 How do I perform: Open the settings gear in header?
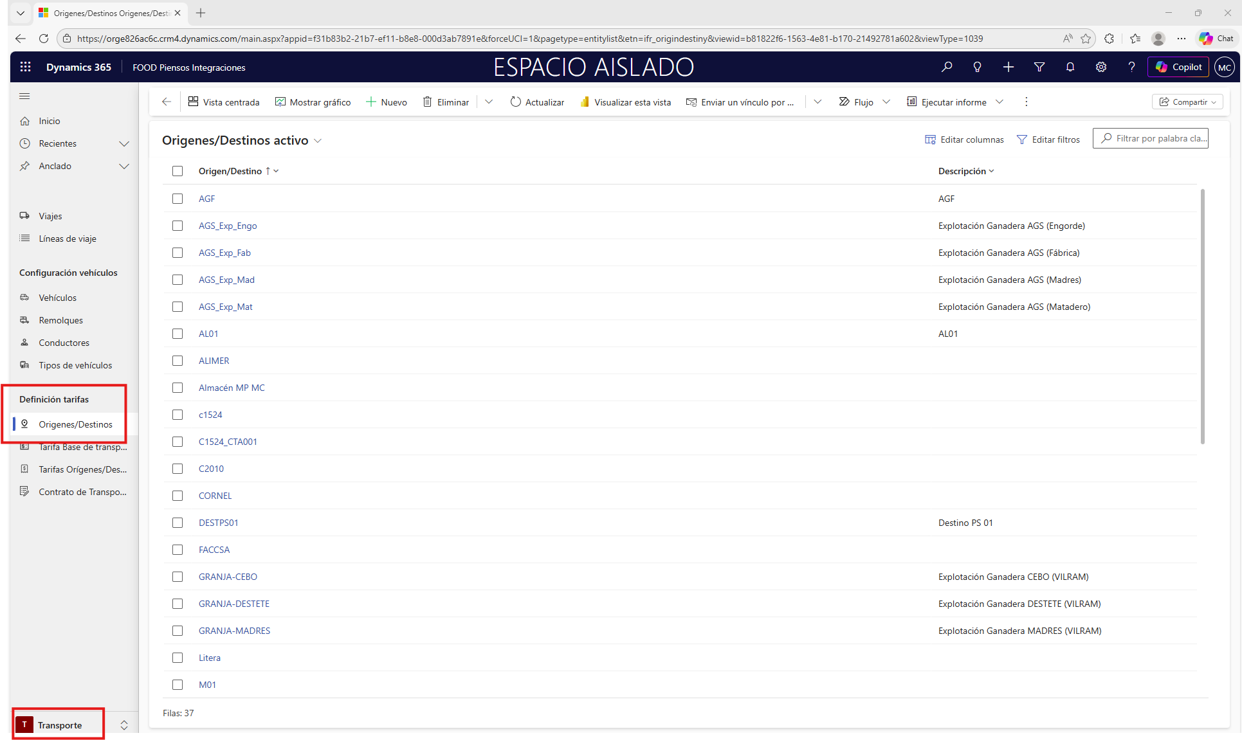[x=1100, y=67]
